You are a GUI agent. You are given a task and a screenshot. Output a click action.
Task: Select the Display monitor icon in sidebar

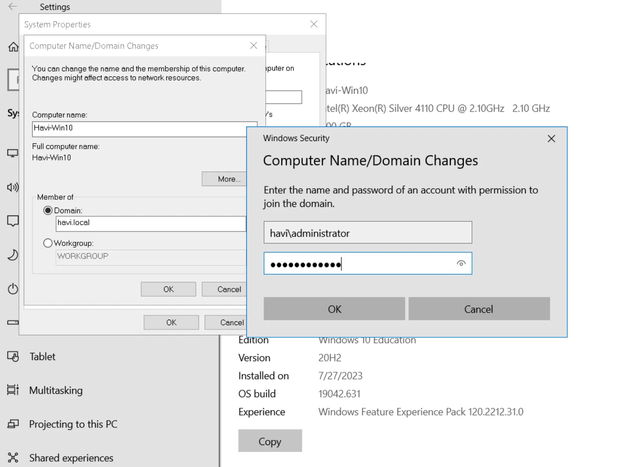click(13, 153)
